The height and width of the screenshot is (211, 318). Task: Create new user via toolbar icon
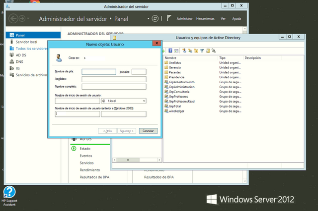[184, 51]
